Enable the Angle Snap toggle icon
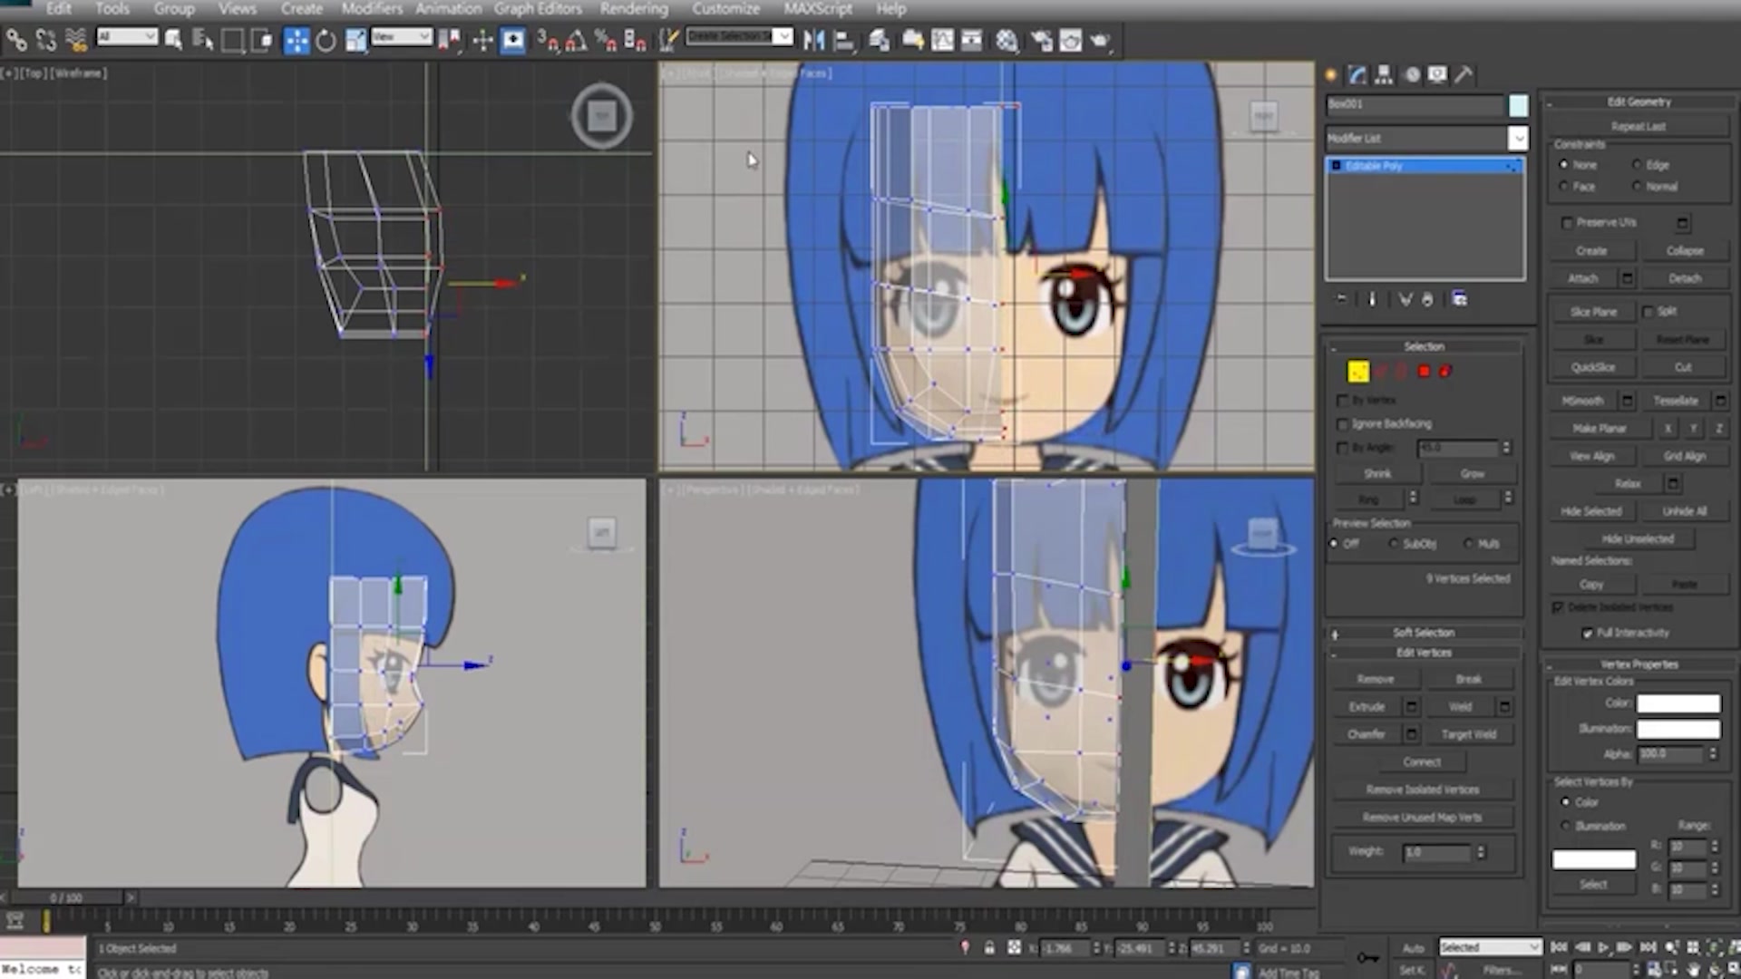 (576, 41)
